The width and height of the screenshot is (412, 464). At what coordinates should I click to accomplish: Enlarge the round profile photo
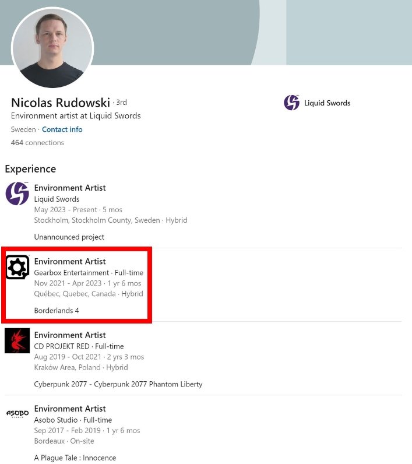coord(52,48)
